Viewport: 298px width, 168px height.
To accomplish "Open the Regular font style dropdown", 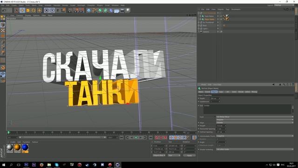I will 255,119.
